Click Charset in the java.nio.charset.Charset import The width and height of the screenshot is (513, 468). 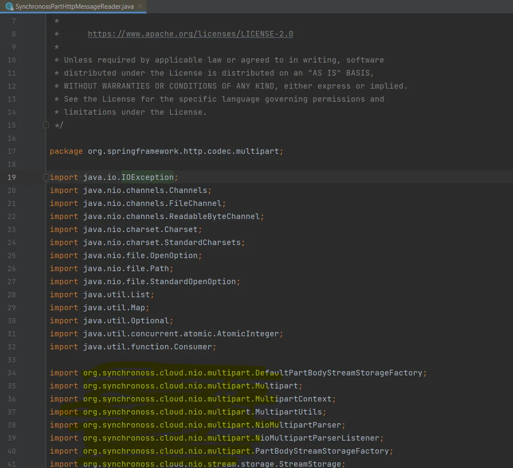pos(181,229)
